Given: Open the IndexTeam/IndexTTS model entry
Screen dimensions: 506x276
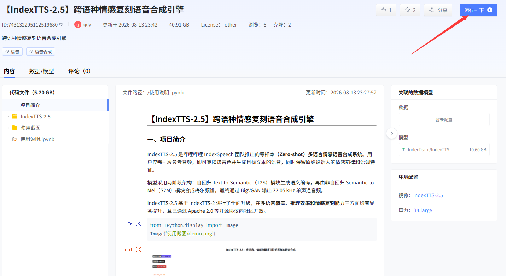Looking at the screenshot, I should 444,149.
